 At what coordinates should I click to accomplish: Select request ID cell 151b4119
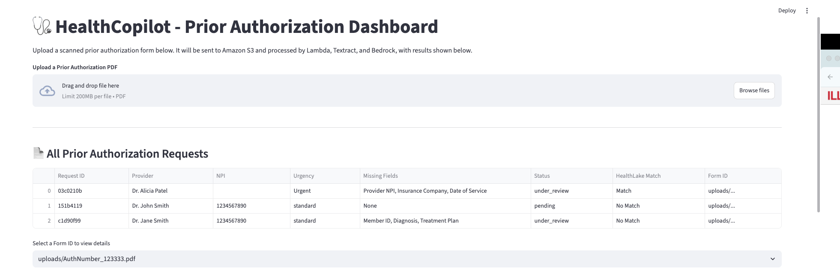tap(92, 206)
